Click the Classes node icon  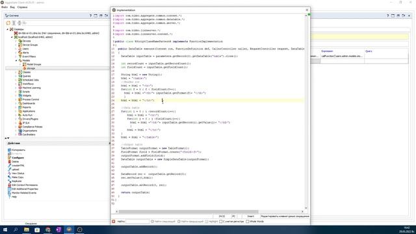(x=20, y=72)
